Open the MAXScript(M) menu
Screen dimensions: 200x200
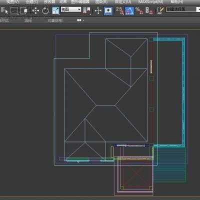point(151,2)
